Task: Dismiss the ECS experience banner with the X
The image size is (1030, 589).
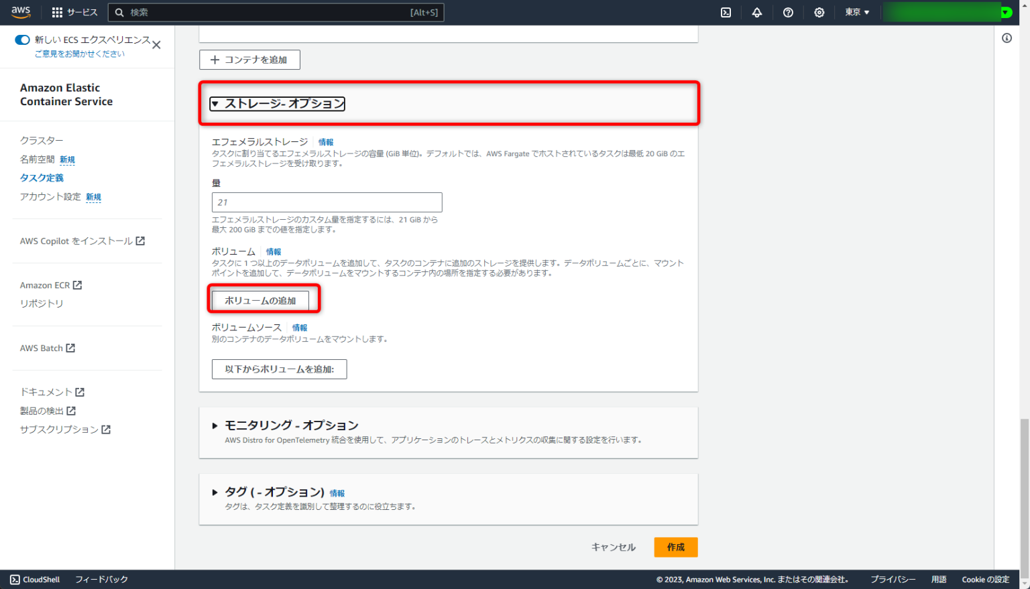Action: (x=156, y=45)
